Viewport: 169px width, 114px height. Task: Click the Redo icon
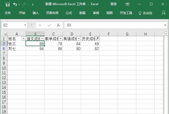tap(24, 4)
